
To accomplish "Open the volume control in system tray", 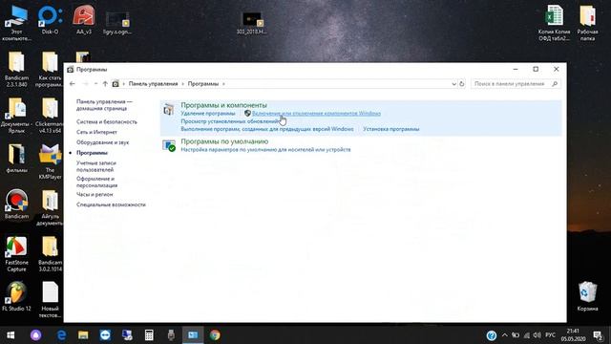I will pyautogui.click(x=537, y=335).
